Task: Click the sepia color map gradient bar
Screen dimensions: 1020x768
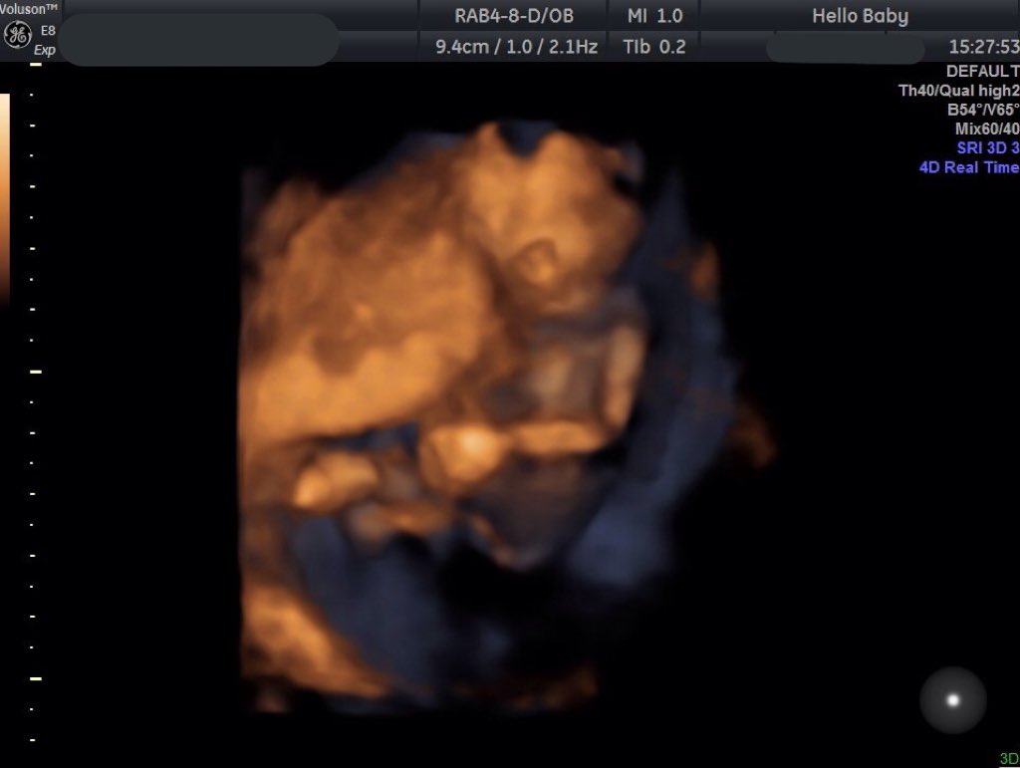Action: [5, 198]
